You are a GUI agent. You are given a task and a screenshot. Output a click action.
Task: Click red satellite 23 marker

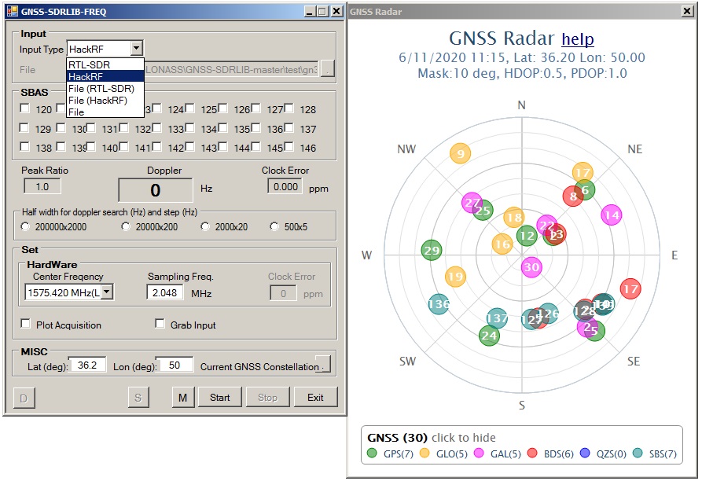coord(557,234)
